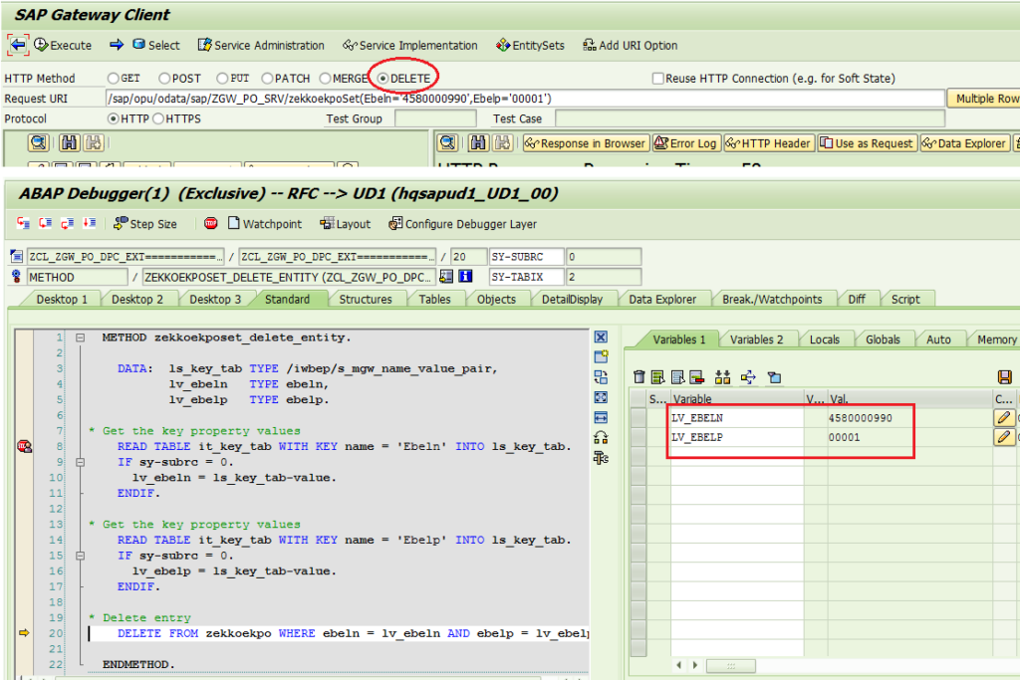Open Service Implementation

tap(410, 45)
